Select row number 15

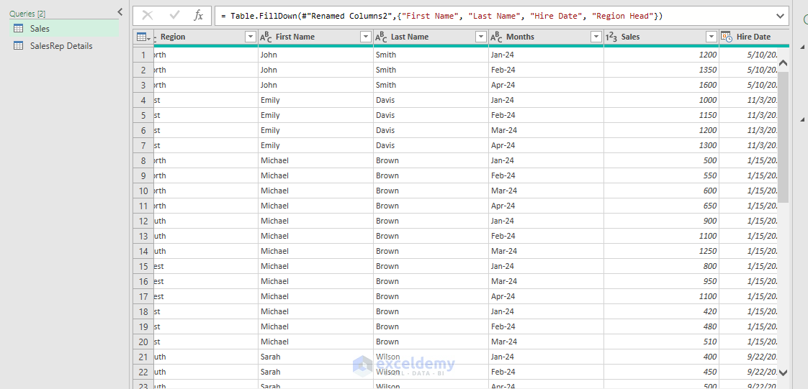(x=143, y=266)
